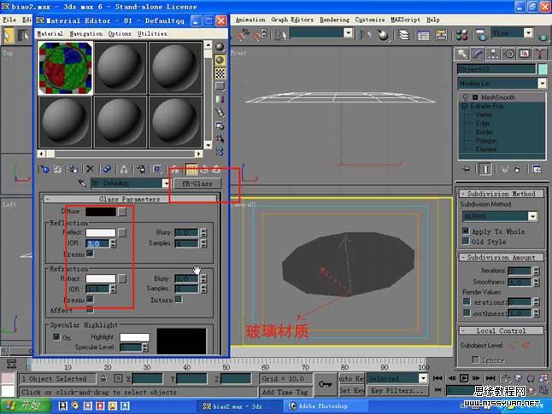Open Selected key filter dropdown
This screenshot has width=552, height=414.
pos(423,378)
